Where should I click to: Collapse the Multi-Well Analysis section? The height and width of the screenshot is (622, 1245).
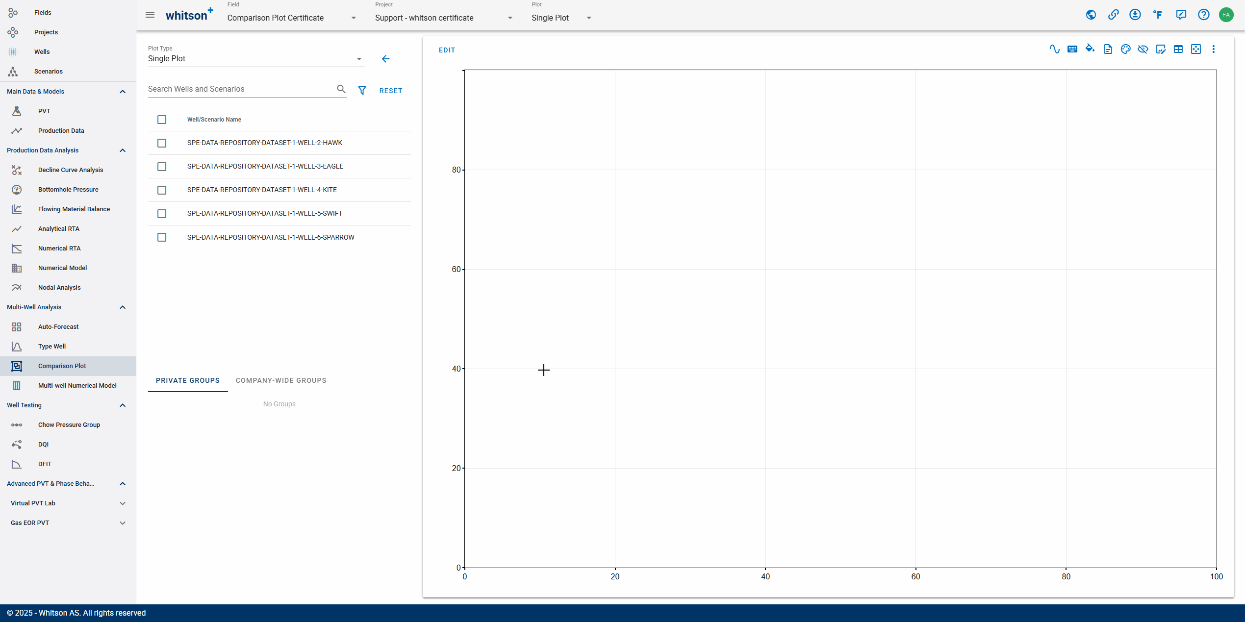123,307
